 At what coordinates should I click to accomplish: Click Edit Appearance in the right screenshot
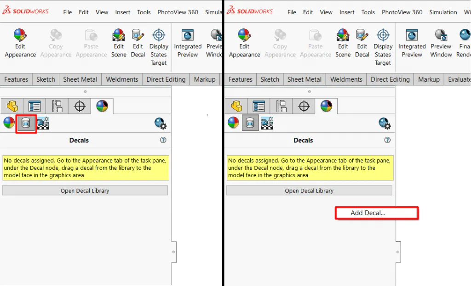tap(245, 43)
